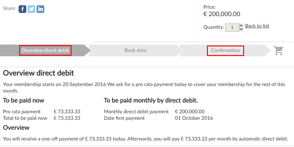
Task: Click the To be paid monthly heading
Action: 151,101
